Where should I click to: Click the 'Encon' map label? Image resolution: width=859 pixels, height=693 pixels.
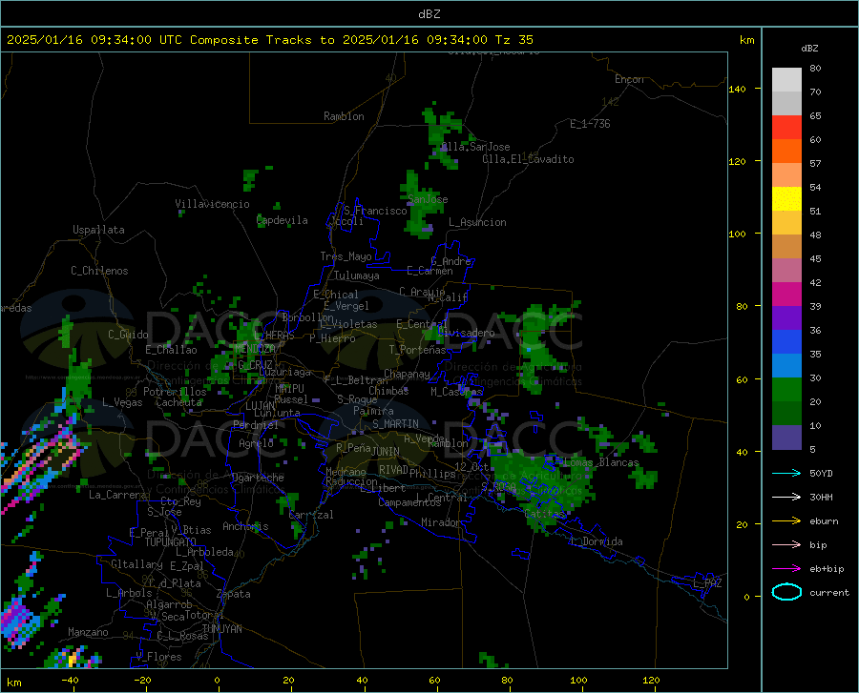coord(629,79)
